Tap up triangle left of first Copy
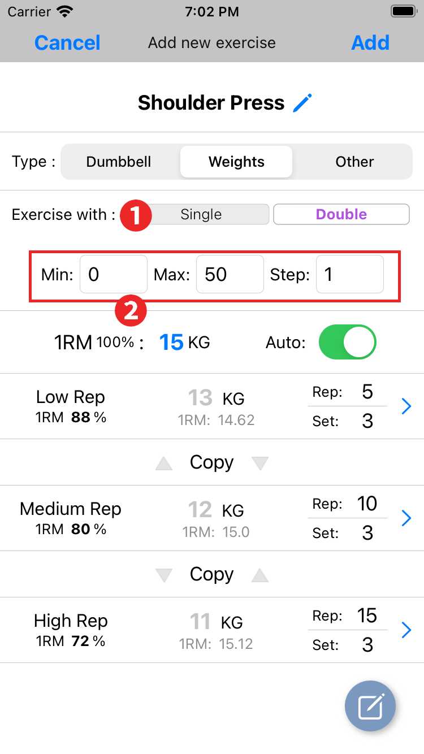Image resolution: width=424 pixels, height=754 pixels. pyautogui.click(x=164, y=463)
